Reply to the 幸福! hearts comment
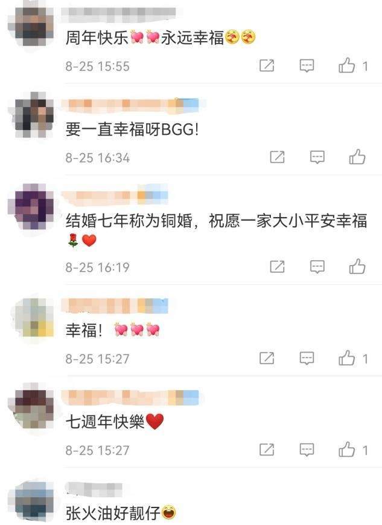This screenshot has height=525, width=382. 307,359
